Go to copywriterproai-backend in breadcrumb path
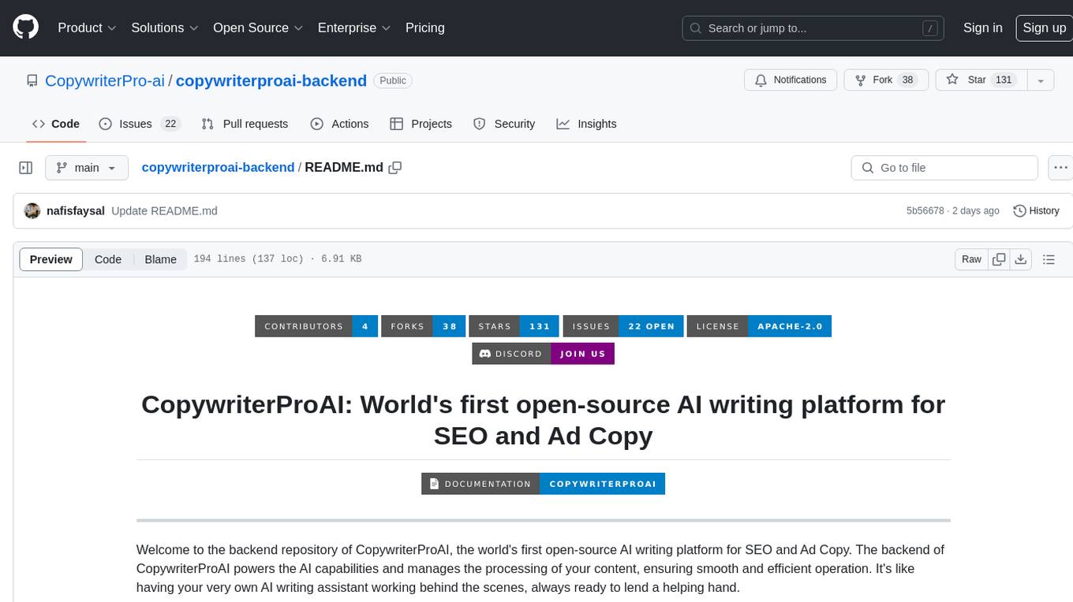Viewport: 1073px width, 602px height. pyautogui.click(x=218, y=168)
